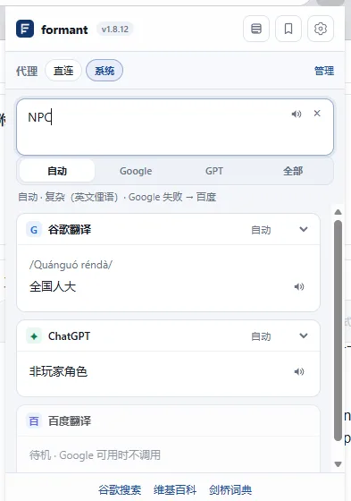351x501 pixels.
Task: Click pinyin /Quánguó réndà/
Action: pos(71,265)
